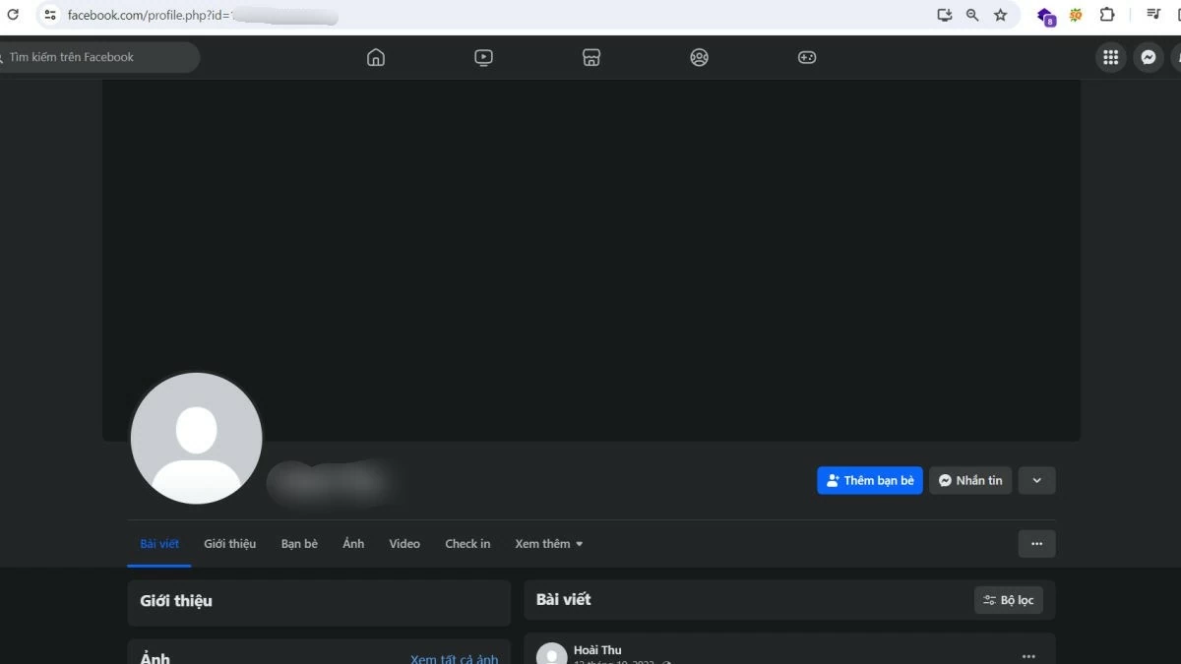Viewport: 1181px width, 664px height.
Task: Switch to the Giới thiệu tab
Action: pos(229,543)
